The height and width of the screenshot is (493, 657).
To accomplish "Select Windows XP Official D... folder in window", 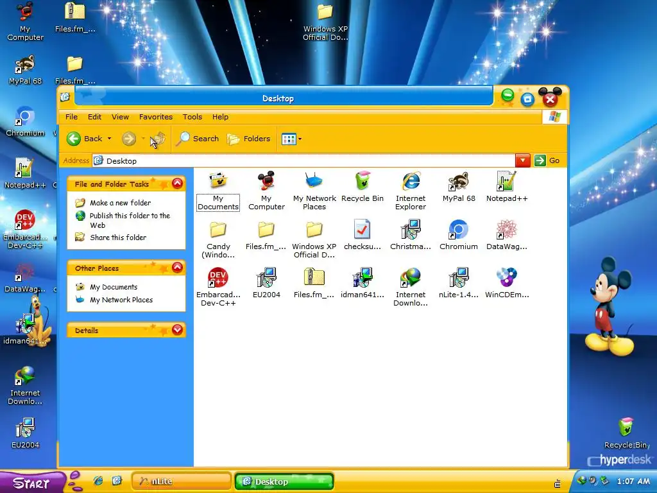I will coord(314,229).
